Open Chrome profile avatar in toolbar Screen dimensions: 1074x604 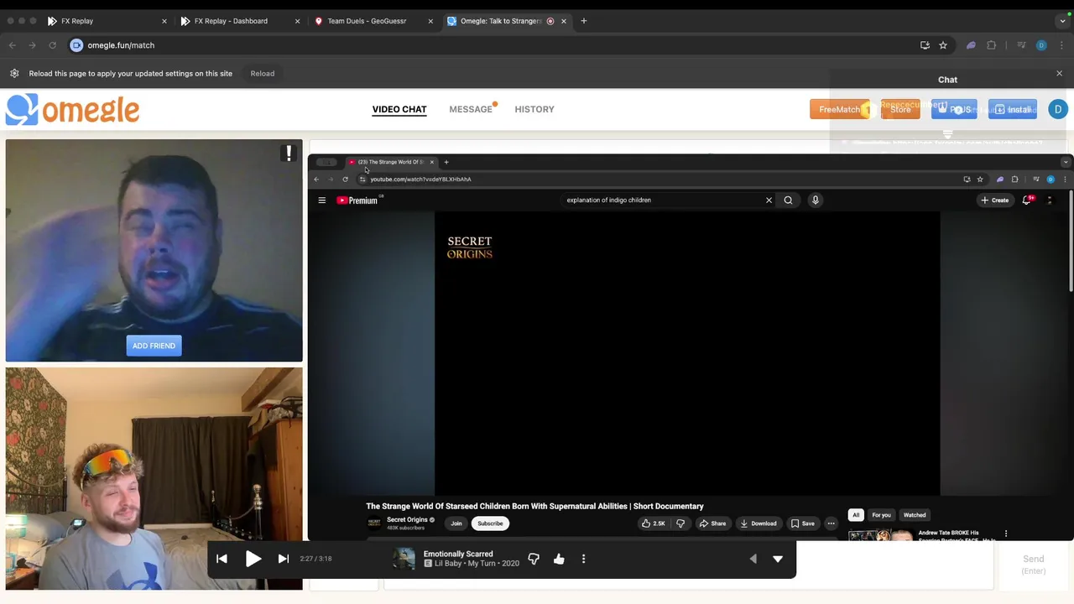(1041, 45)
